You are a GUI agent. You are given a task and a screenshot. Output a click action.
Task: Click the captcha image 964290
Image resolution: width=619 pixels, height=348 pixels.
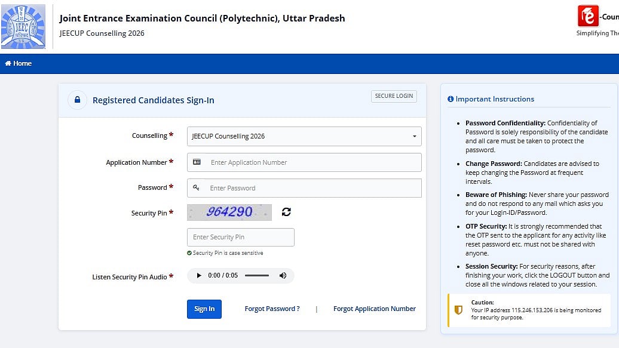pyautogui.click(x=229, y=213)
